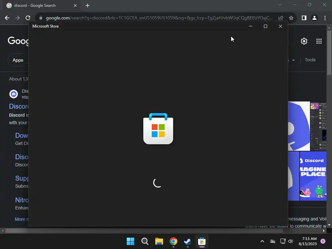This screenshot has height=249, width=332.
Task: Maximize the Microsoft Store window
Action: coord(266,26)
